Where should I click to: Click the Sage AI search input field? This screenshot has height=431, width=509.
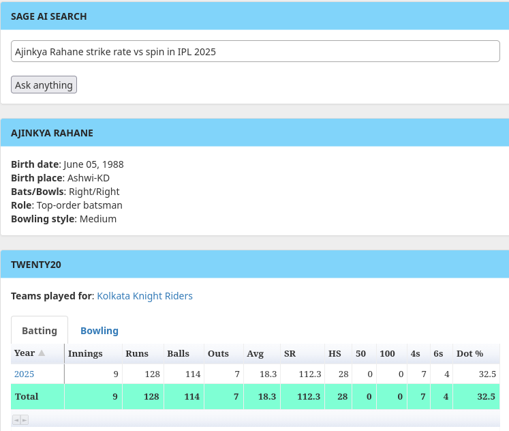(255, 51)
